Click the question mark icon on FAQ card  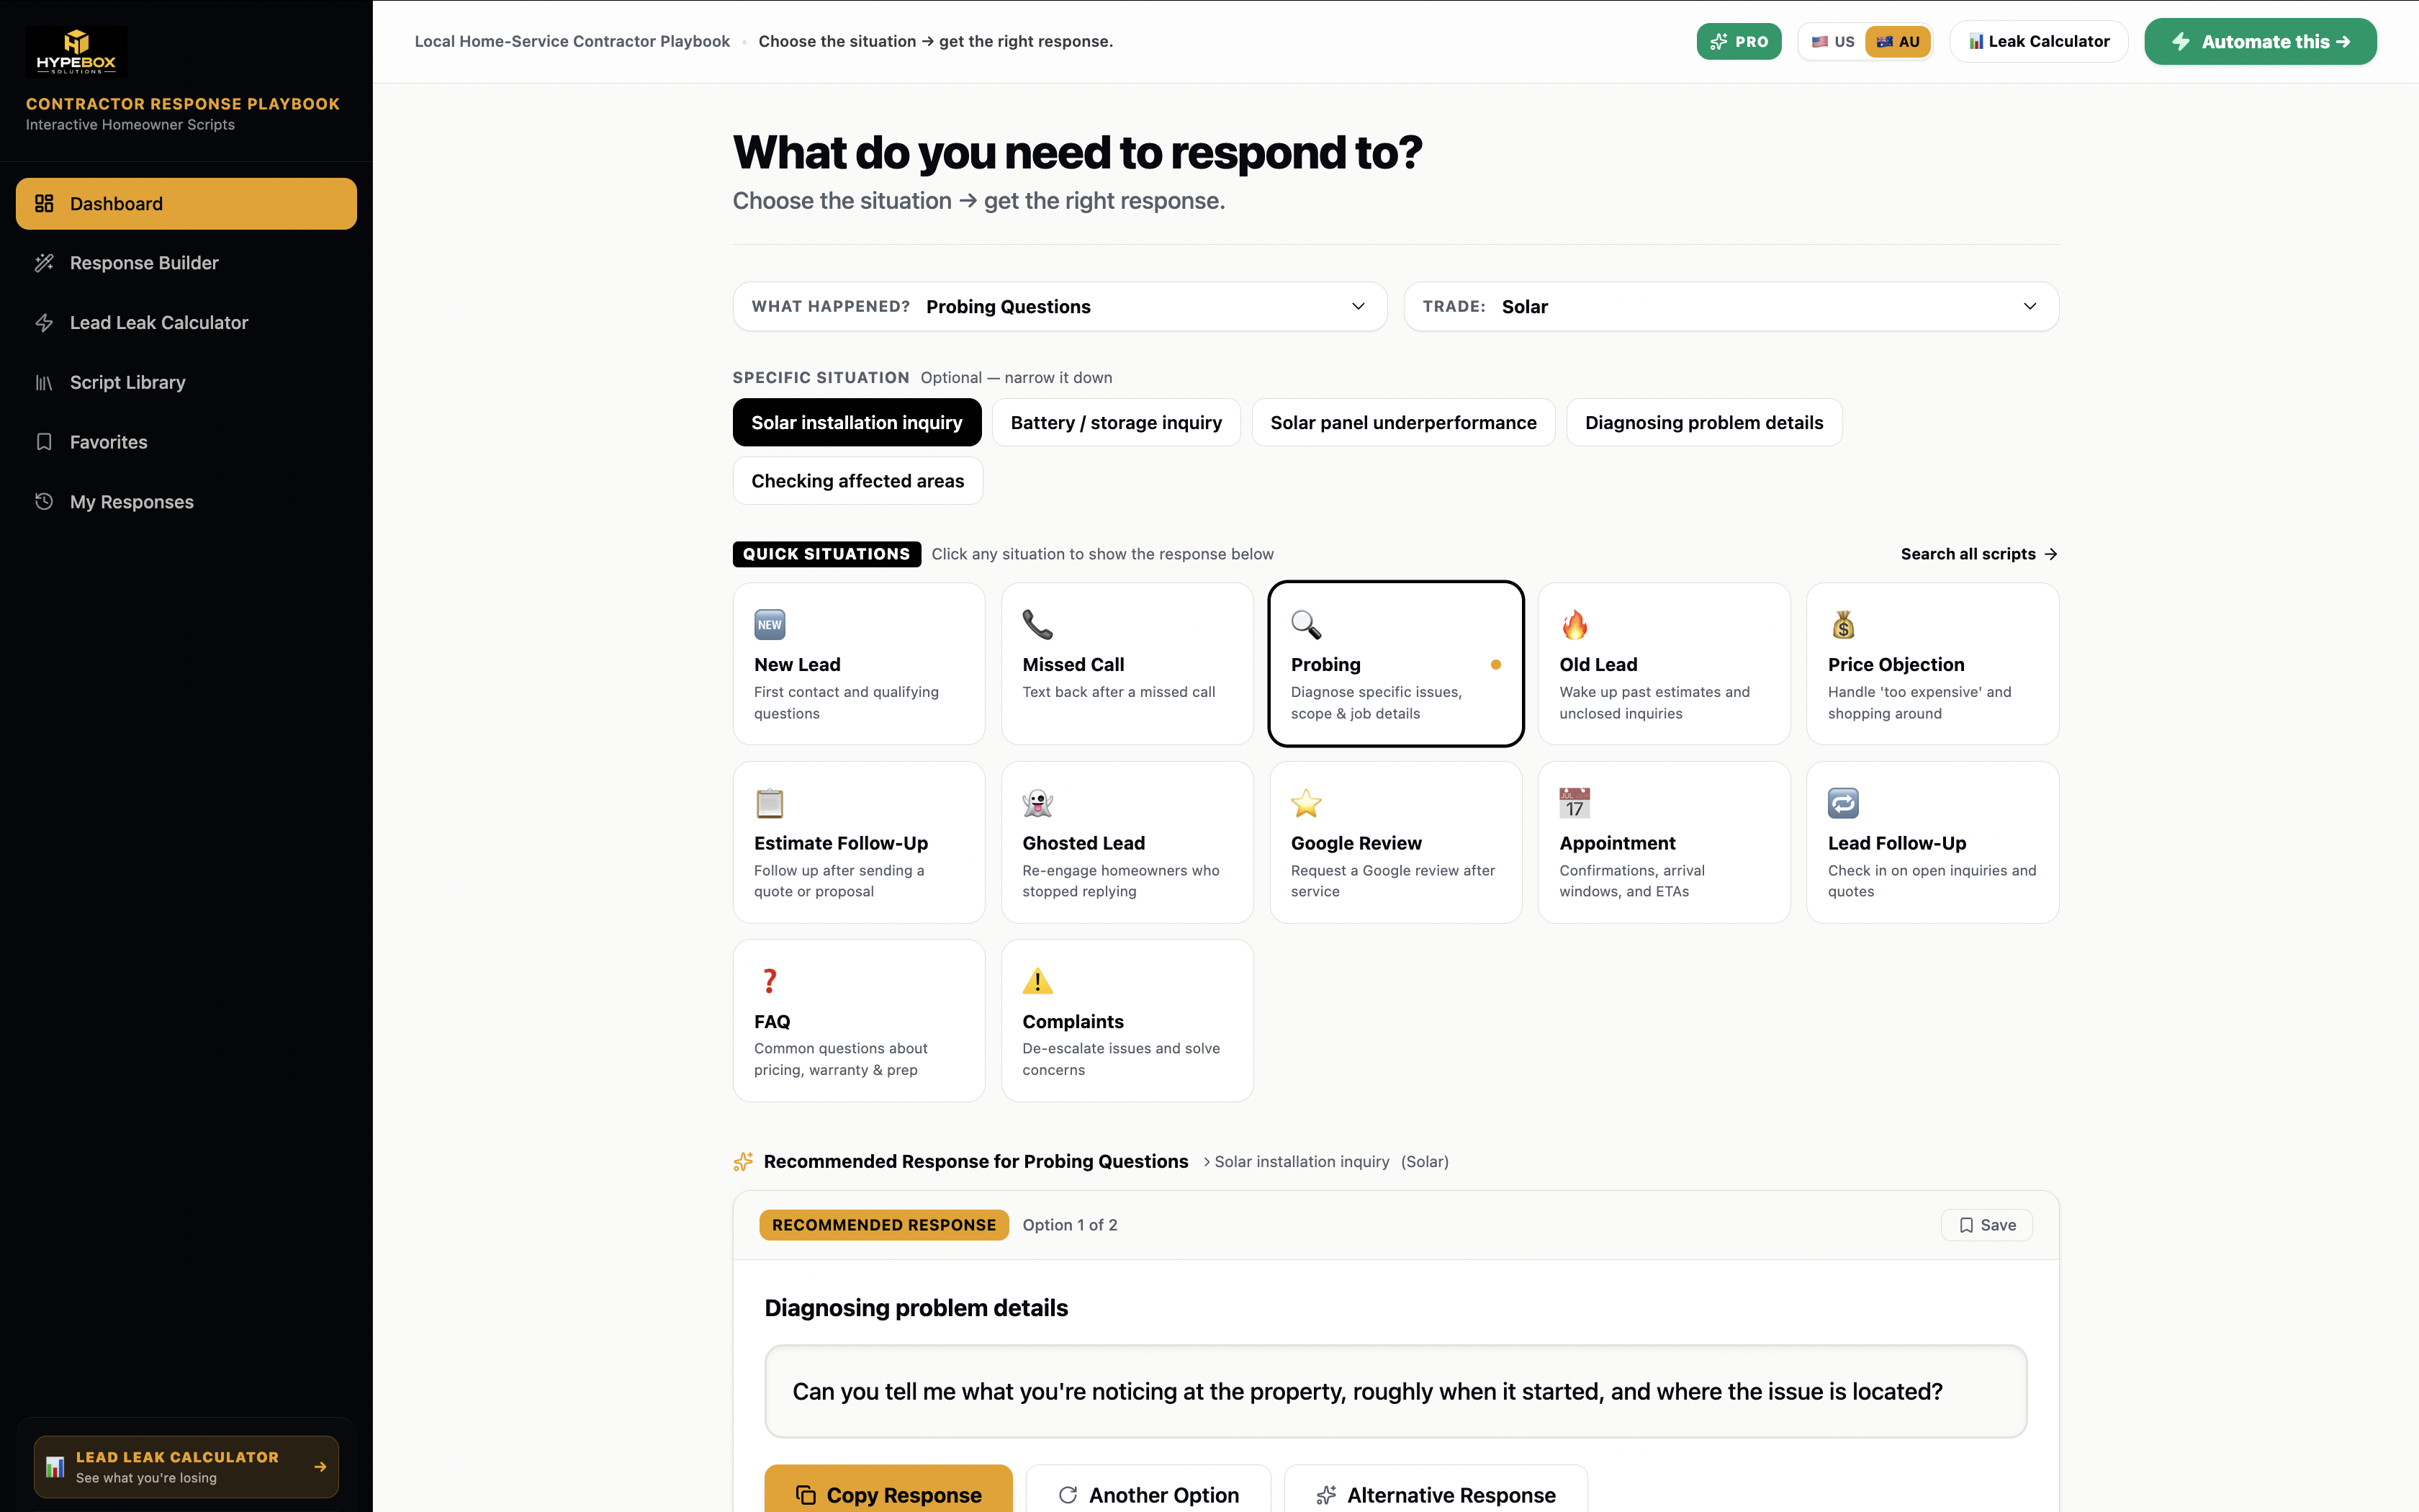pos(770,981)
